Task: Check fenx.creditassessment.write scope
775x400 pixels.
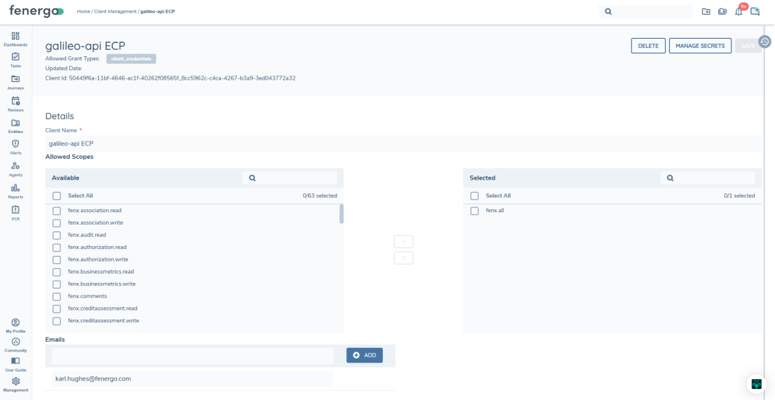Action: (x=57, y=322)
